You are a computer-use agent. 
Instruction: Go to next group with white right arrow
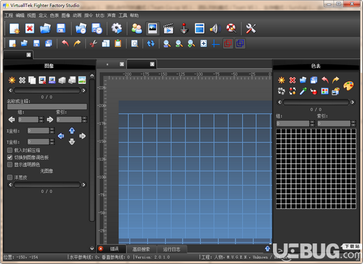[50, 119]
